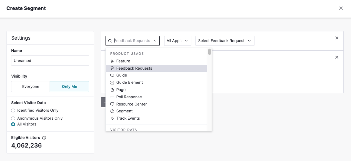The width and height of the screenshot is (351, 161).
Task: Click the Feedback Requests lightbulb icon
Action: 112,68
